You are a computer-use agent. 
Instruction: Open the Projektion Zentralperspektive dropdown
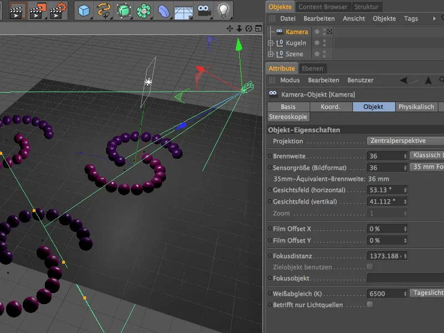[405, 141]
